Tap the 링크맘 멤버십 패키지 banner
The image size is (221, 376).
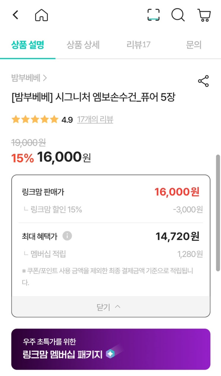point(111,349)
